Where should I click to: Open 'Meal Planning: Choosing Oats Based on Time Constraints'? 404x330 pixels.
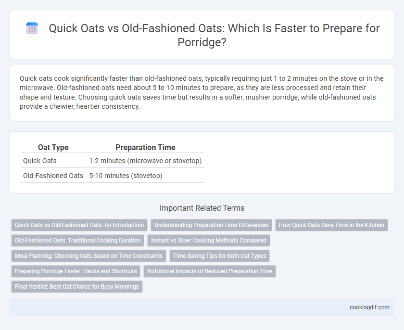[x=88, y=256]
